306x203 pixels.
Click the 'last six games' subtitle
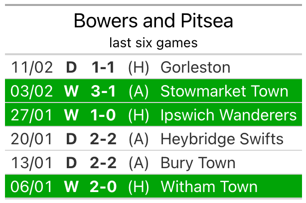tap(153, 43)
